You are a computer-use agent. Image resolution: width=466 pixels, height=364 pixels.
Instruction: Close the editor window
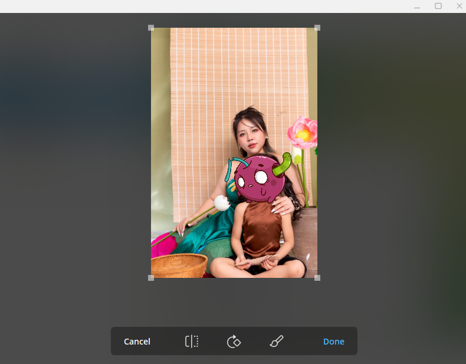tap(459, 6)
